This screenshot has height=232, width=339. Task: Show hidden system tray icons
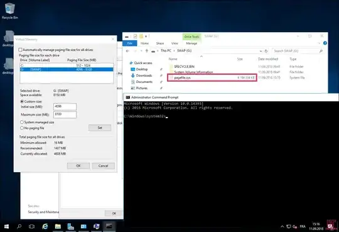282,226
